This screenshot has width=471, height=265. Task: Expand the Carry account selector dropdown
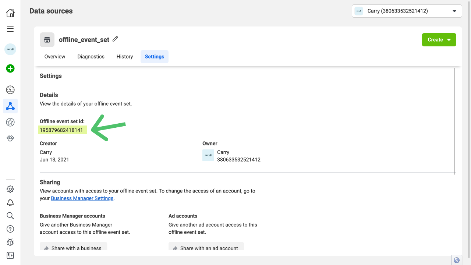coord(407,11)
